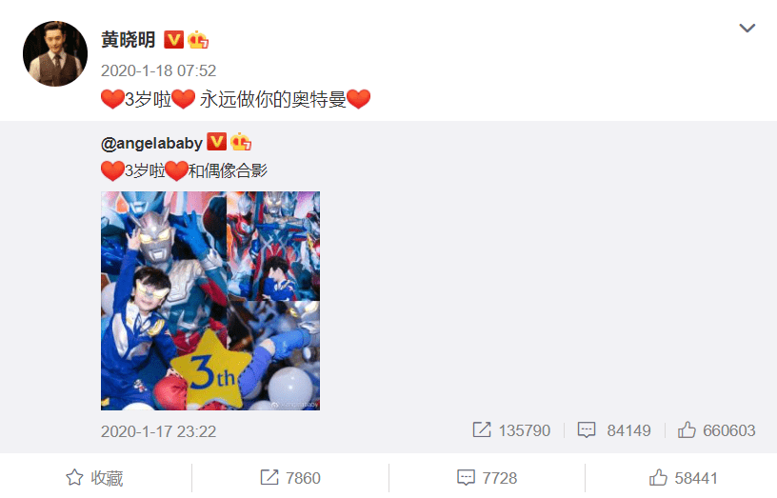This screenshot has height=498, width=777.
Task: Click 黄晓明's profile avatar
Action: point(55,53)
